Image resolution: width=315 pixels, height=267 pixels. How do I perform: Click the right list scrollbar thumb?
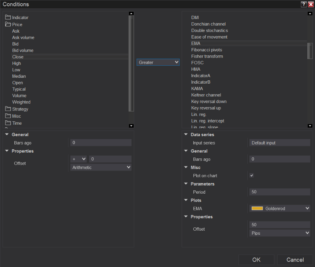(310, 51)
